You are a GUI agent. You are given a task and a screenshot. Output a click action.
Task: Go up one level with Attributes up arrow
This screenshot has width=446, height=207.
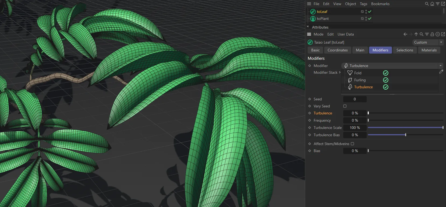[x=416, y=34]
